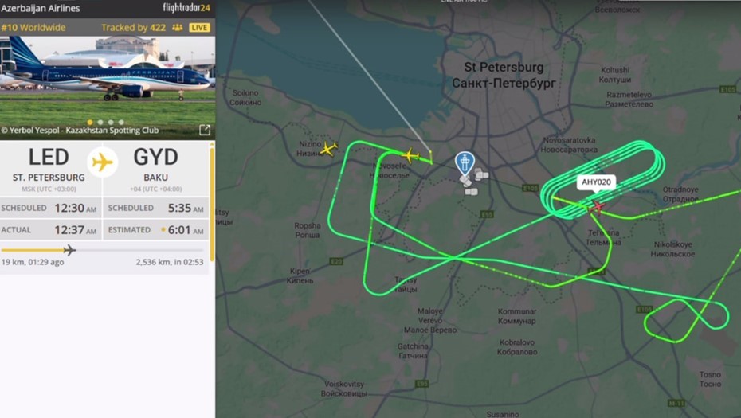Click the LIVE badge
The image size is (741, 418).
point(199,27)
